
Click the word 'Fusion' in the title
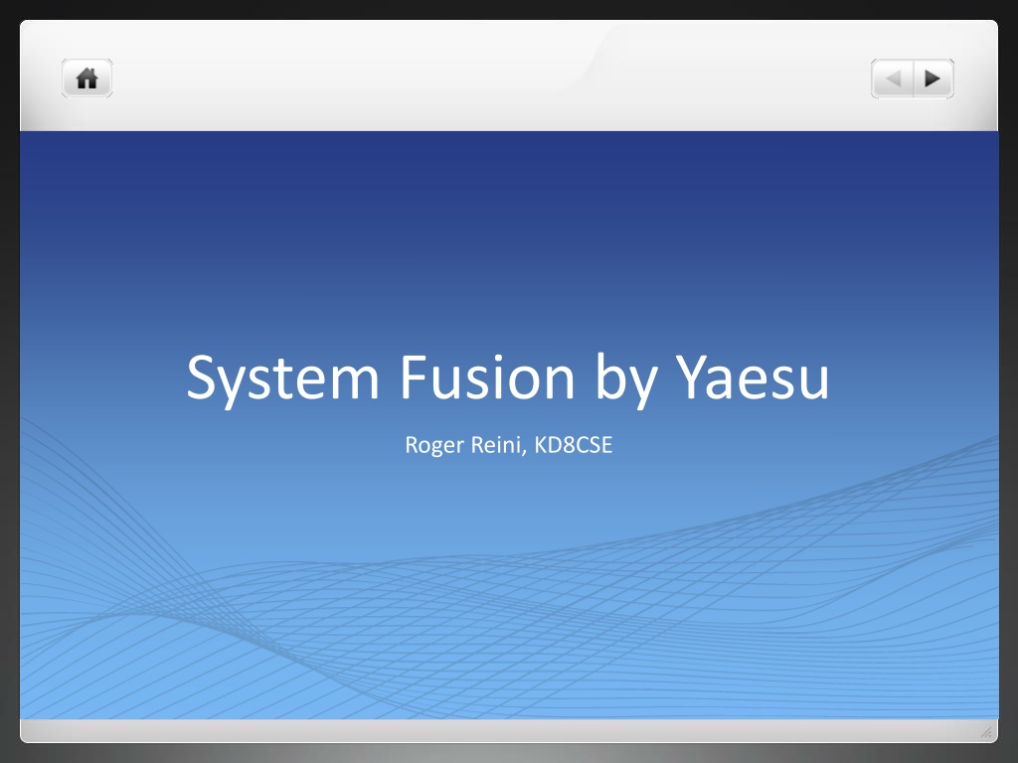point(487,378)
